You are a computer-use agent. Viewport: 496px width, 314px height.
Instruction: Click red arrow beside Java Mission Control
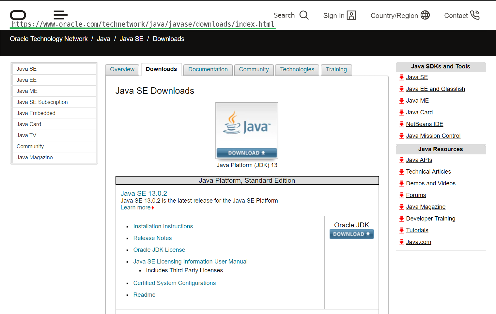point(401,136)
